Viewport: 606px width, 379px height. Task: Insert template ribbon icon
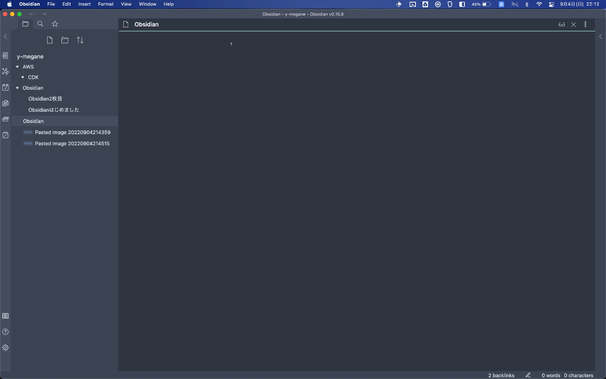[5, 103]
